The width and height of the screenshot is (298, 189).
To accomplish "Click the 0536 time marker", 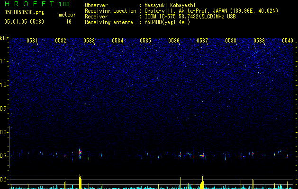I will [x=174, y=41].
